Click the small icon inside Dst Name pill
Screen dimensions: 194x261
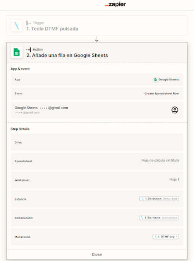[142, 198]
